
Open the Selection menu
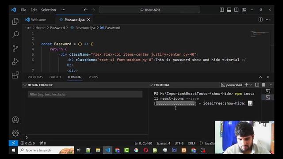48,10
